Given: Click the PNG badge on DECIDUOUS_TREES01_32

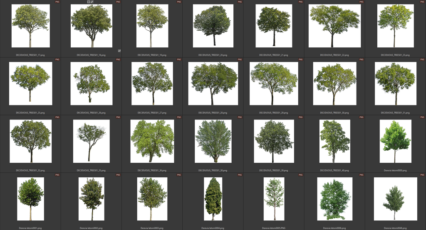Looking at the screenshot, I should coord(57,117).
